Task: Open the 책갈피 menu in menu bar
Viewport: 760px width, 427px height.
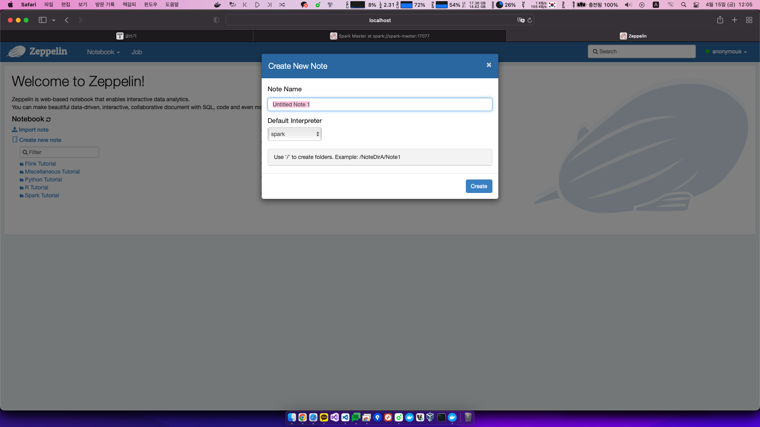Action: pos(129,5)
